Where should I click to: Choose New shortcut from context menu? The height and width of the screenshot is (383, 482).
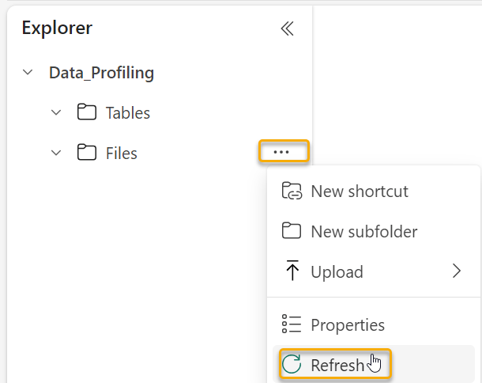(x=360, y=191)
